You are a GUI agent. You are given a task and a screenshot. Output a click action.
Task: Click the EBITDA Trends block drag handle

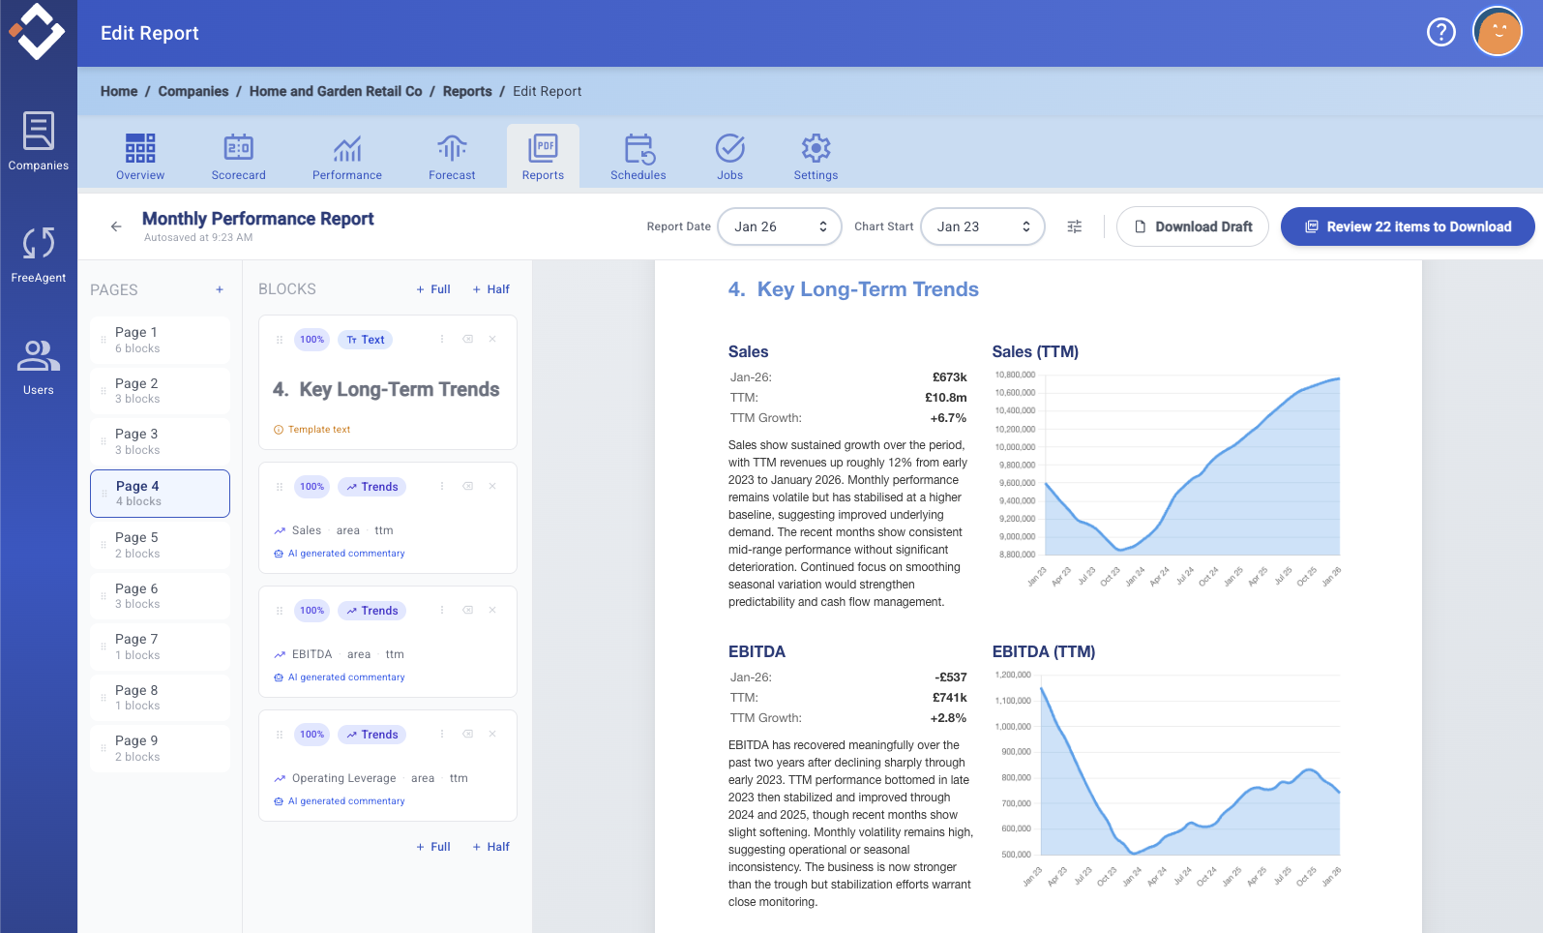280,611
